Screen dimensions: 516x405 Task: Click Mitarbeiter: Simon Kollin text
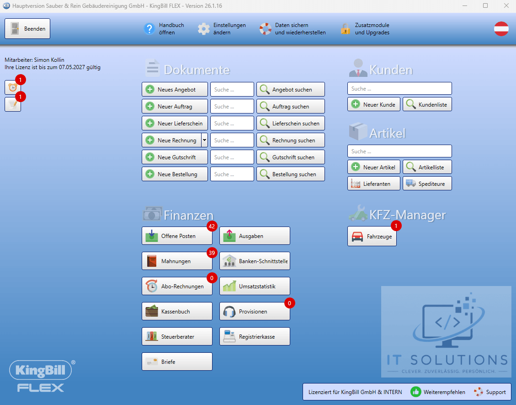point(35,59)
